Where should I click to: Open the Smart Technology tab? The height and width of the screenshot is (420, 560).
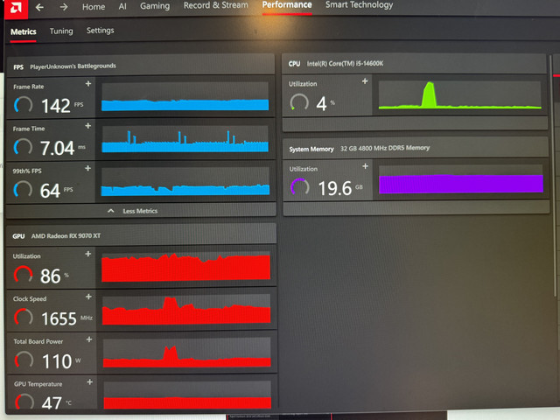pos(359,4)
